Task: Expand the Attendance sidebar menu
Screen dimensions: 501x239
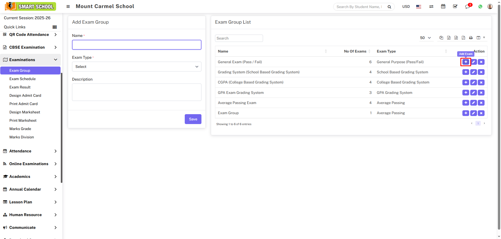Action: [30, 151]
